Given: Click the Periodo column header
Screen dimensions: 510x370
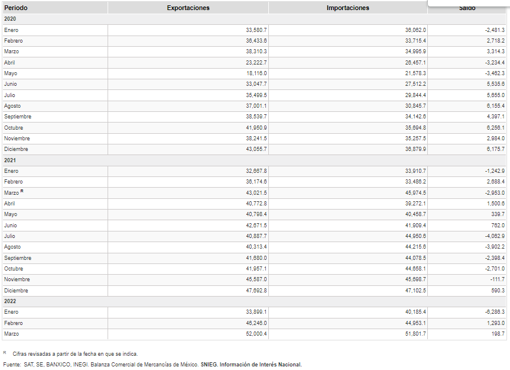Looking at the screenshot, I should [x=16, y=8].
